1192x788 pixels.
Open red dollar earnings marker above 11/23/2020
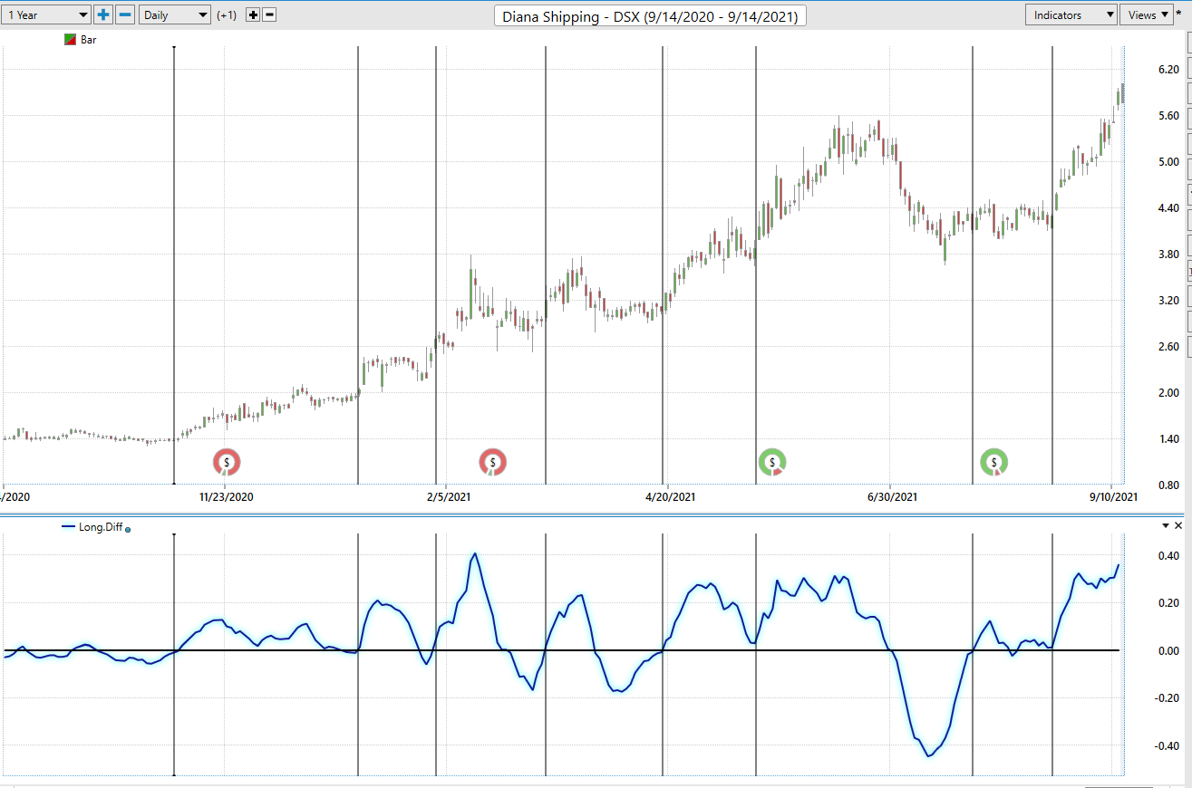point(227,462)
